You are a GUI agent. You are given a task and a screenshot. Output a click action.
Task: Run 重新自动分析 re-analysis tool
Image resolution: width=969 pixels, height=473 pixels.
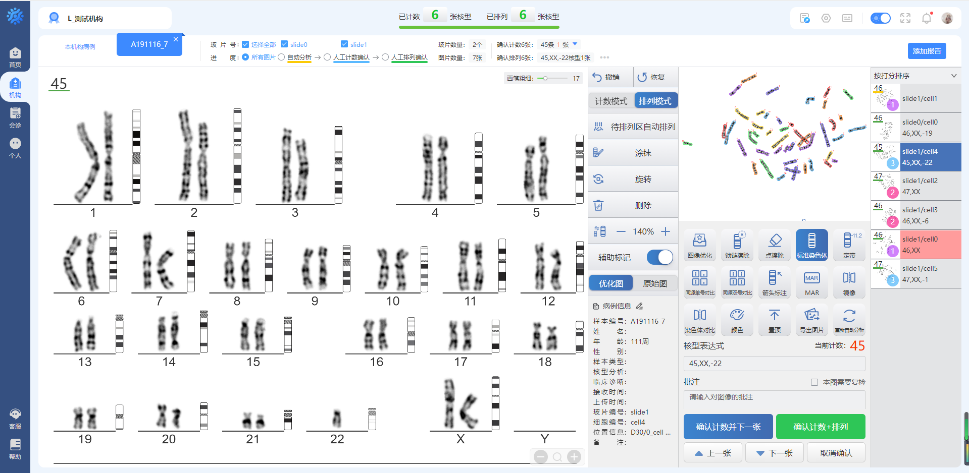pos(849,319)
